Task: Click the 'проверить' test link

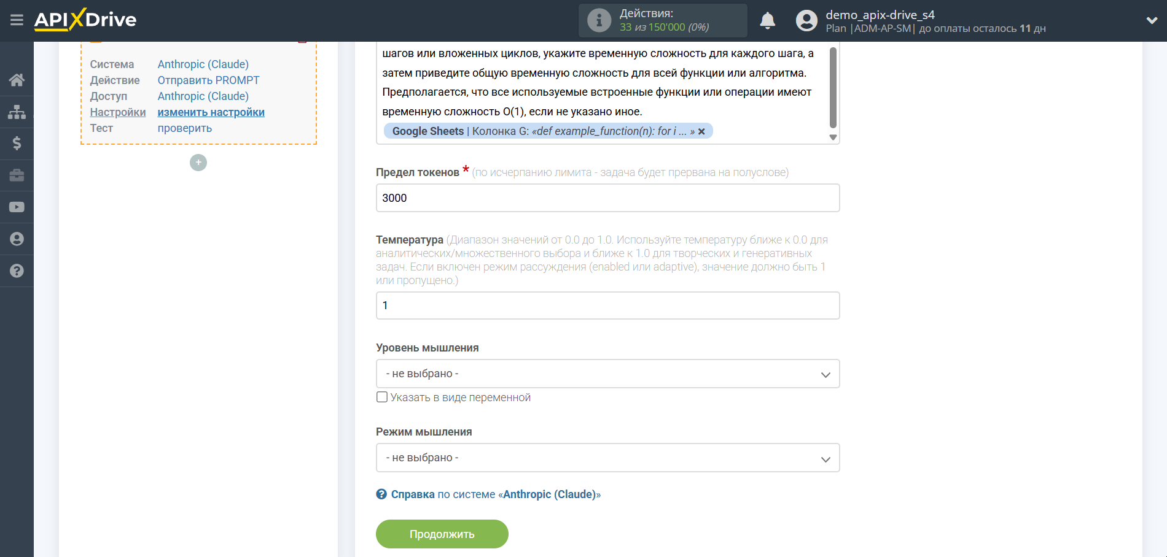Action: tap(184, 128)
